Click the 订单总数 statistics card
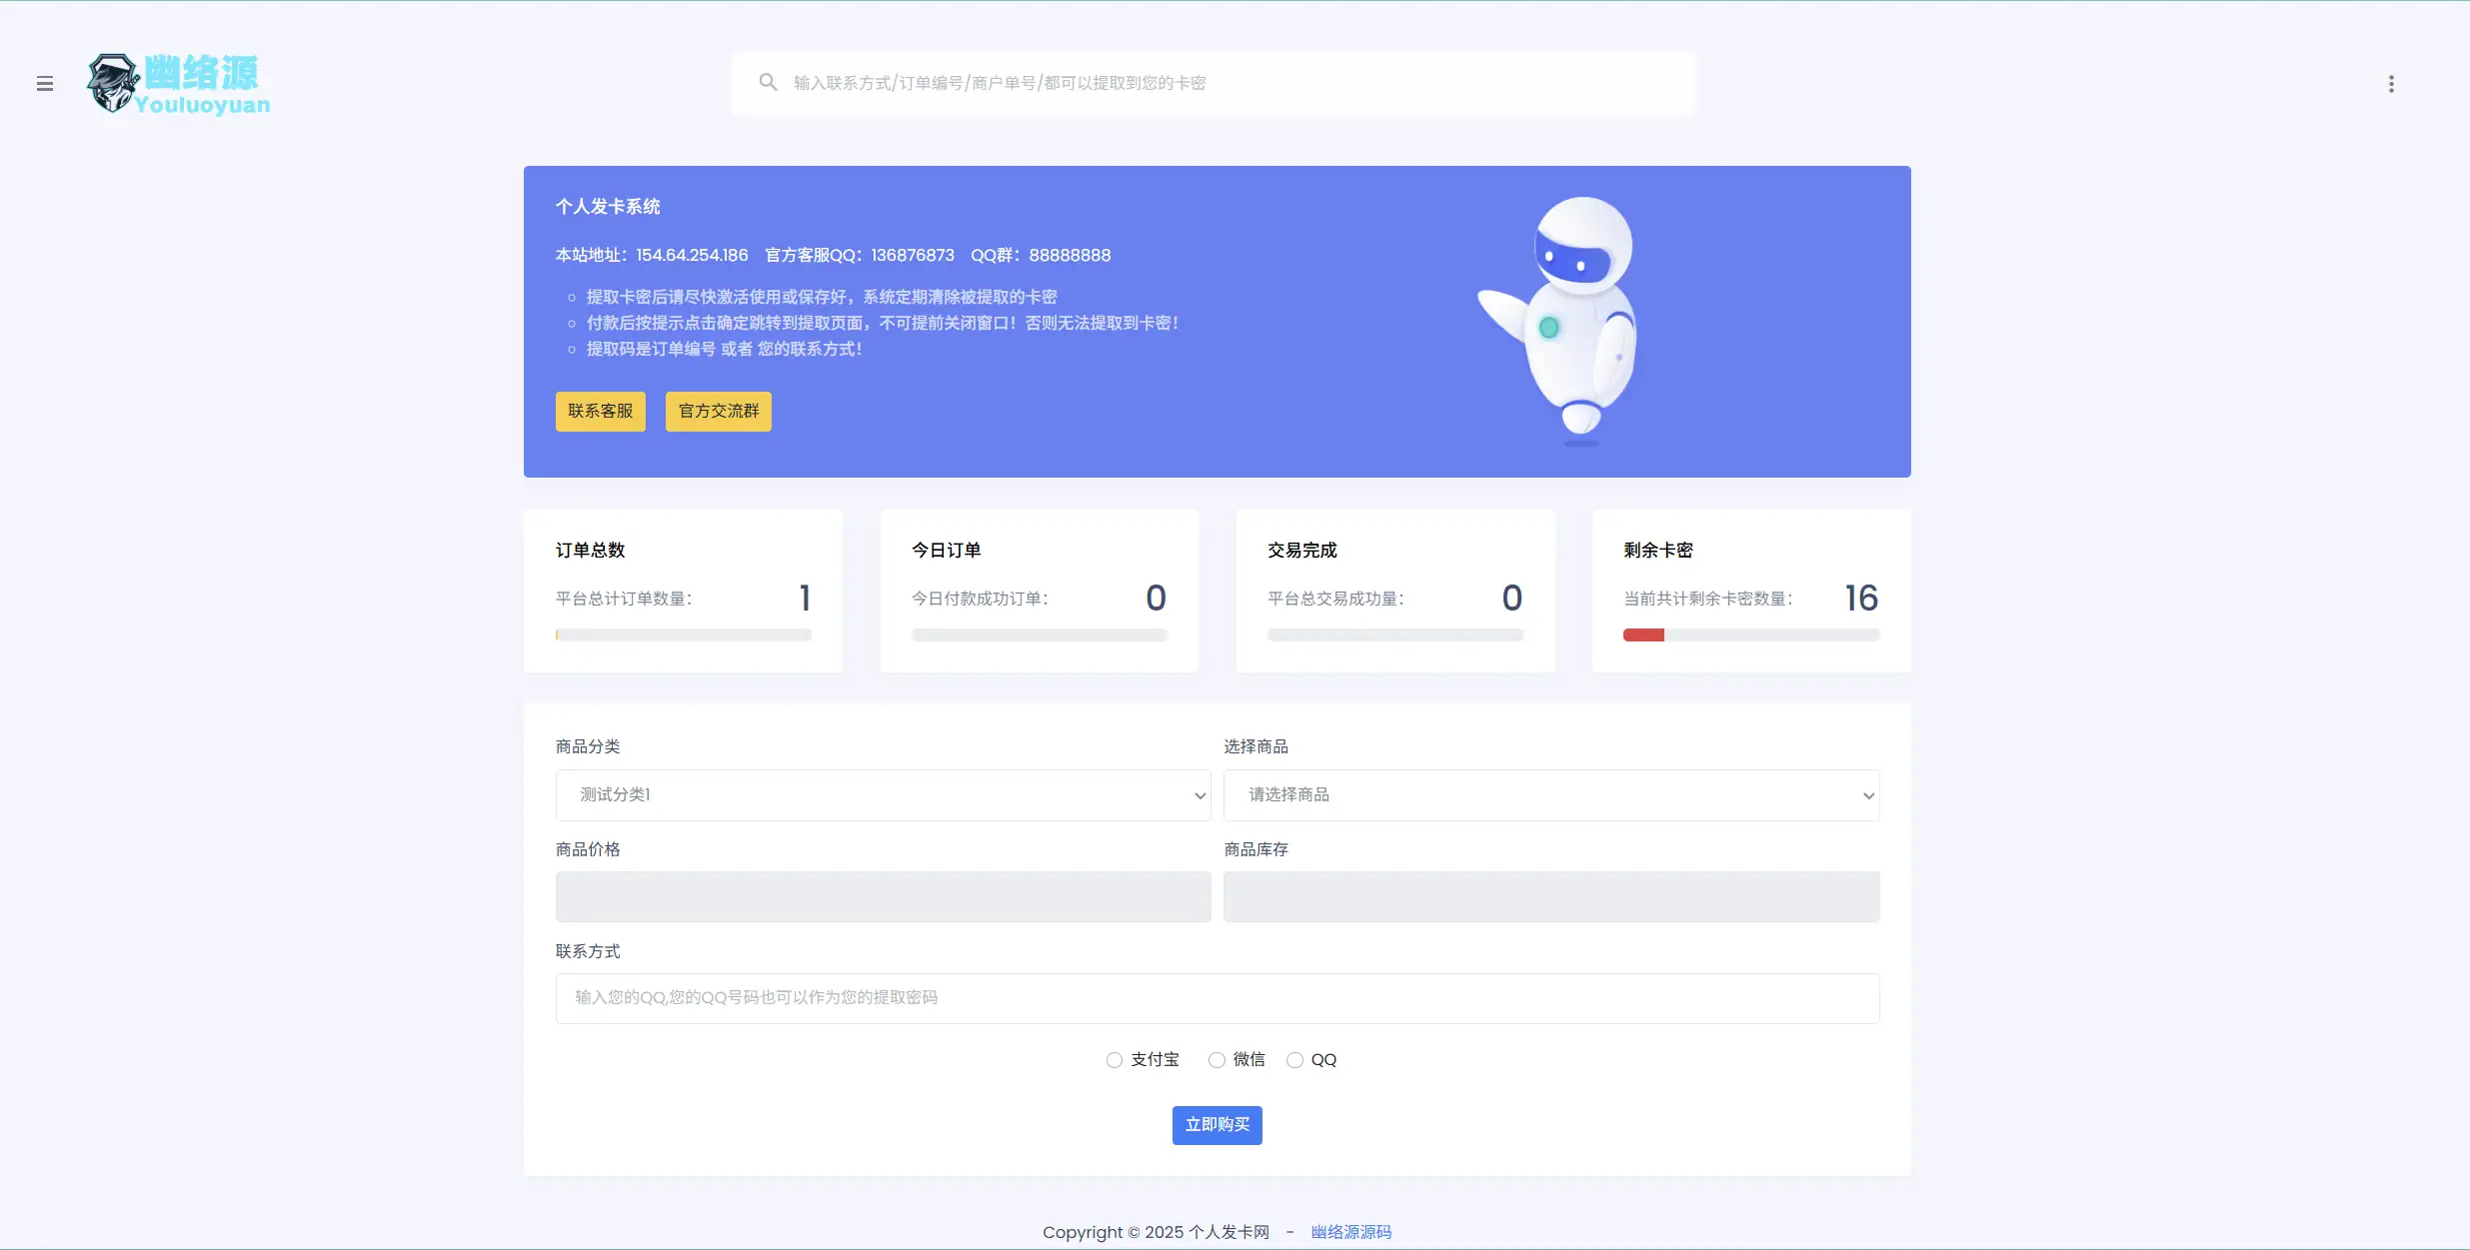2470x1250 pixels. pyautogui.click(x=683, y=592)
